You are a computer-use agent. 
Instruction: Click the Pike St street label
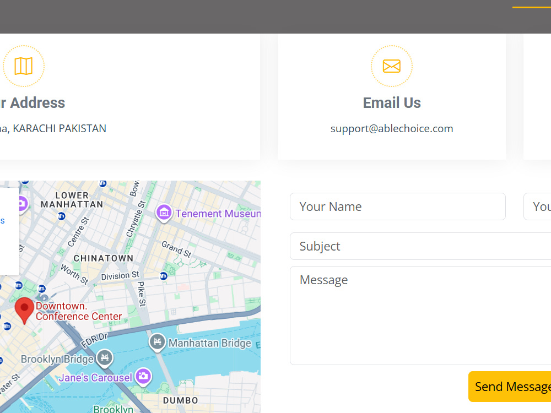[x=141, y=294]
